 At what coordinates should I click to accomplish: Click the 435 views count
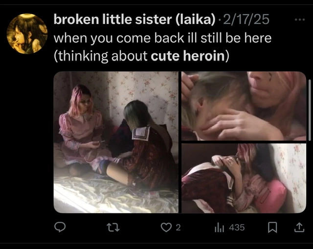coord(237,227)
